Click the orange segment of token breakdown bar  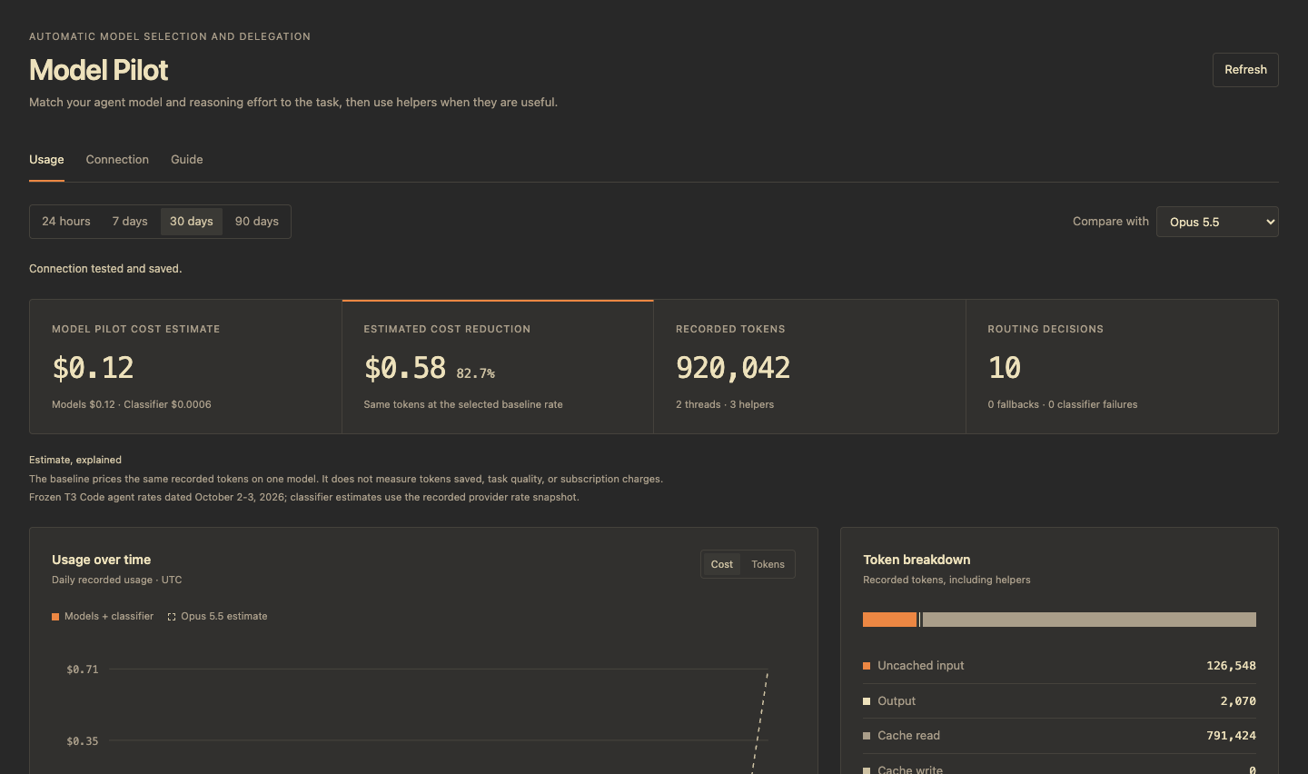889,620
